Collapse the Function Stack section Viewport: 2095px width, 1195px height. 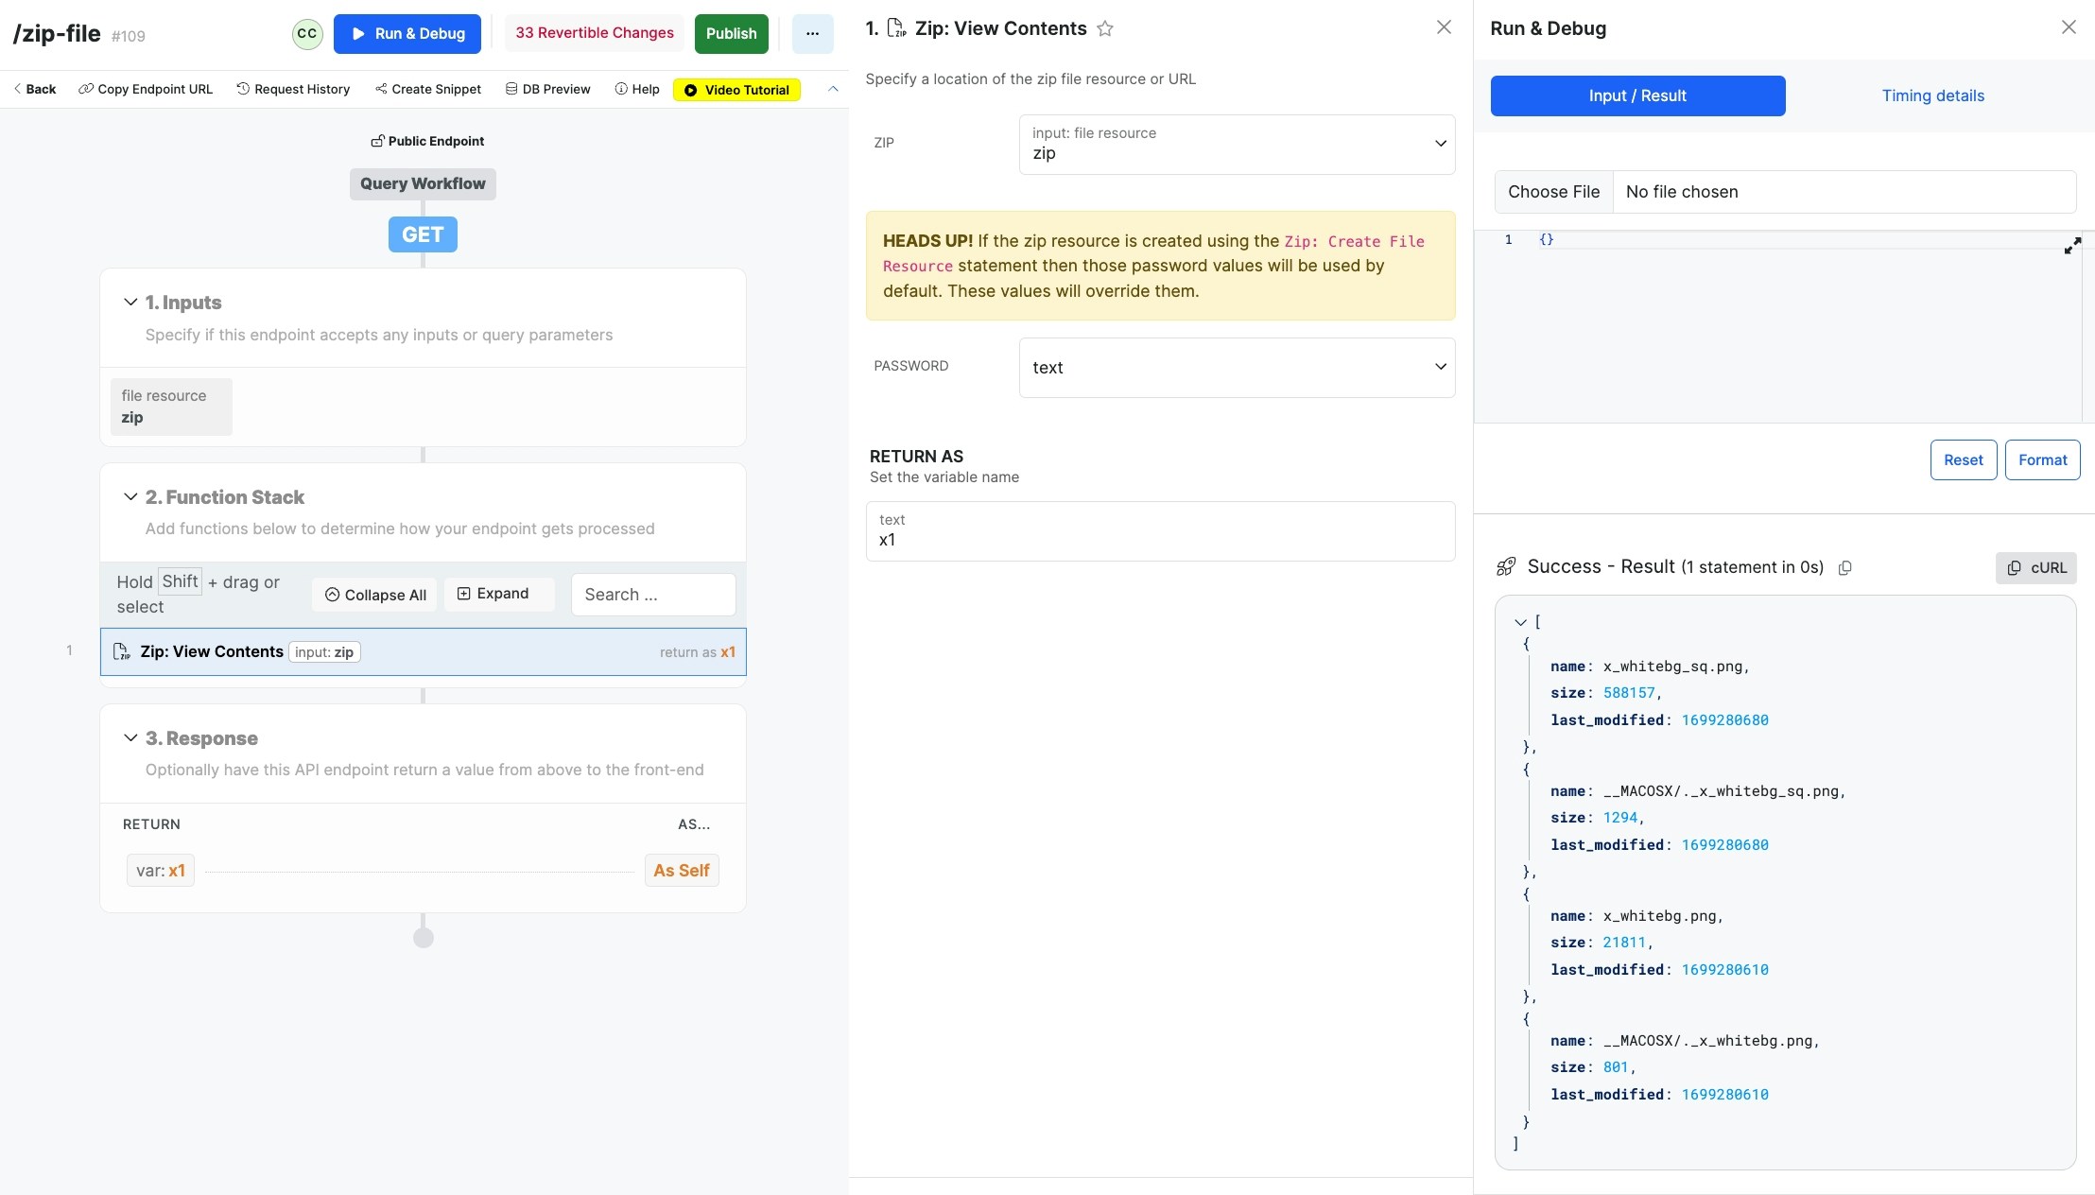click(130, 497)
